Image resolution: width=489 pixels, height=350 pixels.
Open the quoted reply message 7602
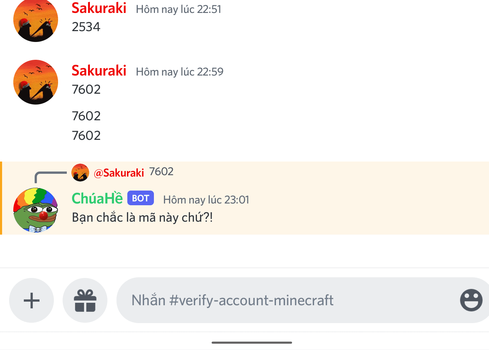pyautogui.click(x=162, y=171)
